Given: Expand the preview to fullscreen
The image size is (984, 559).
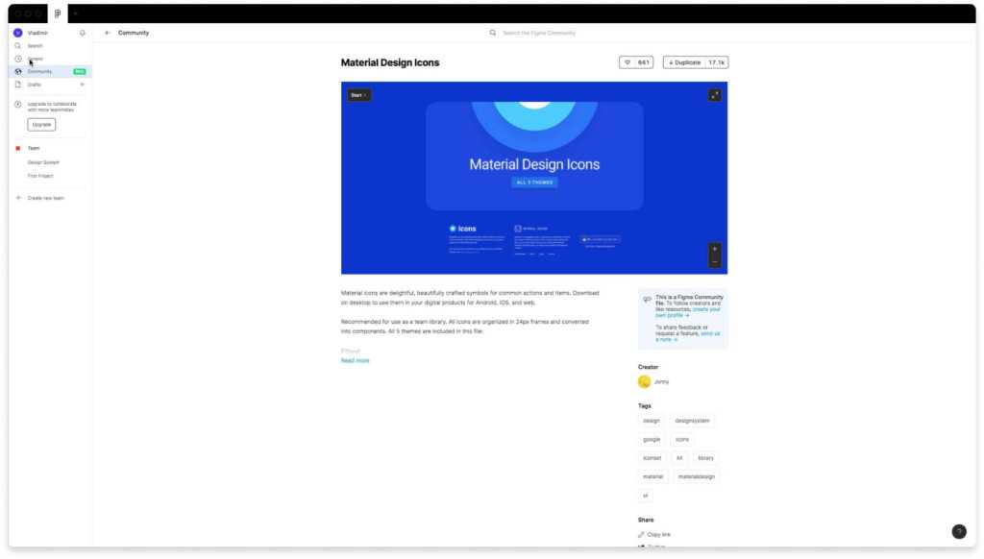Looking at the screenshot, I should click(x=714, y=95).
